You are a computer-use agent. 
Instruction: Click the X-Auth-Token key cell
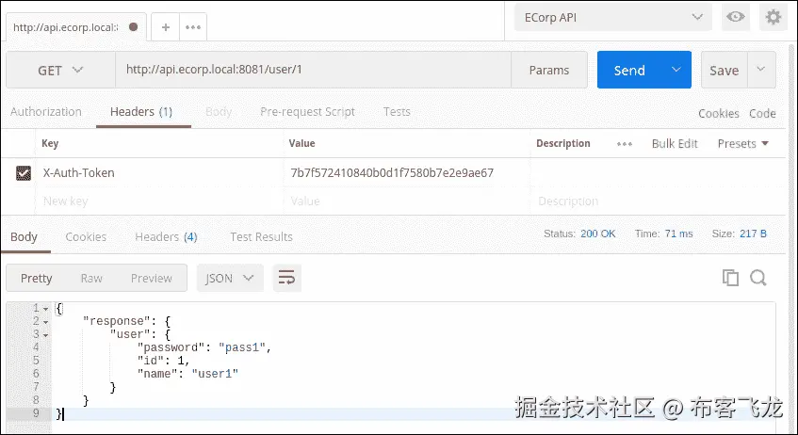click(x=159, y=173)
